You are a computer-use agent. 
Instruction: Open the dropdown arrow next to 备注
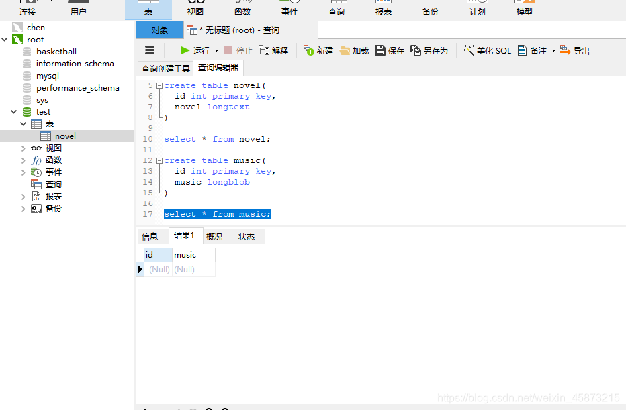click(x=553, y=50)
